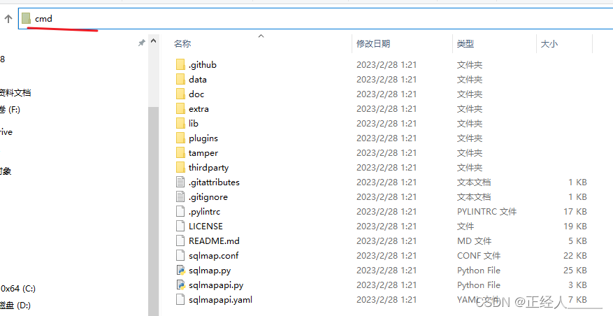Select the sqlmap.py Python file icon

point(180,271)
